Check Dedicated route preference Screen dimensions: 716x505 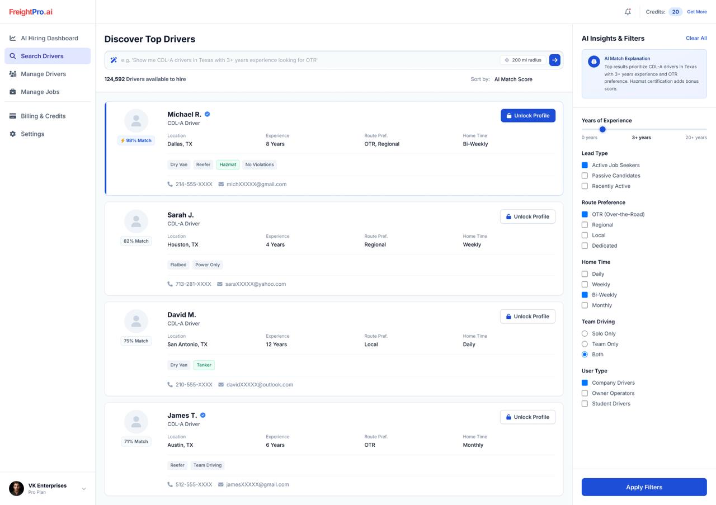point(585,246)
